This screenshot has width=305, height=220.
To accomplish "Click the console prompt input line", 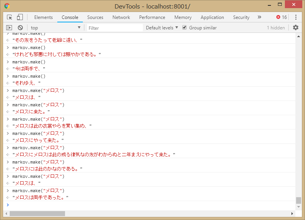I will point(151,205).
